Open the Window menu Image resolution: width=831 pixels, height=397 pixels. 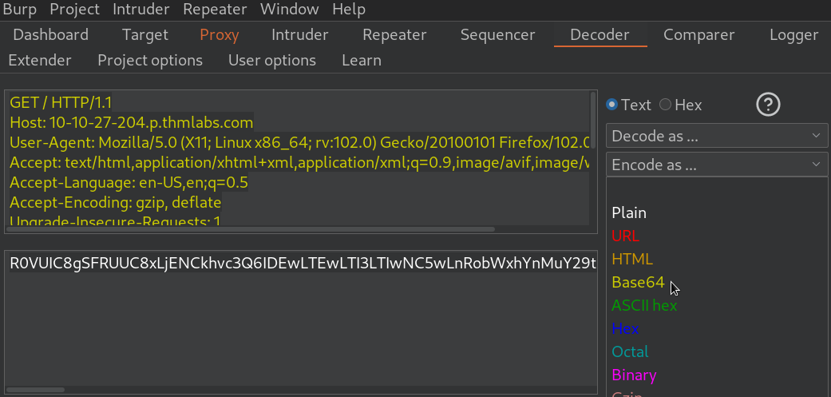[289, 9]
